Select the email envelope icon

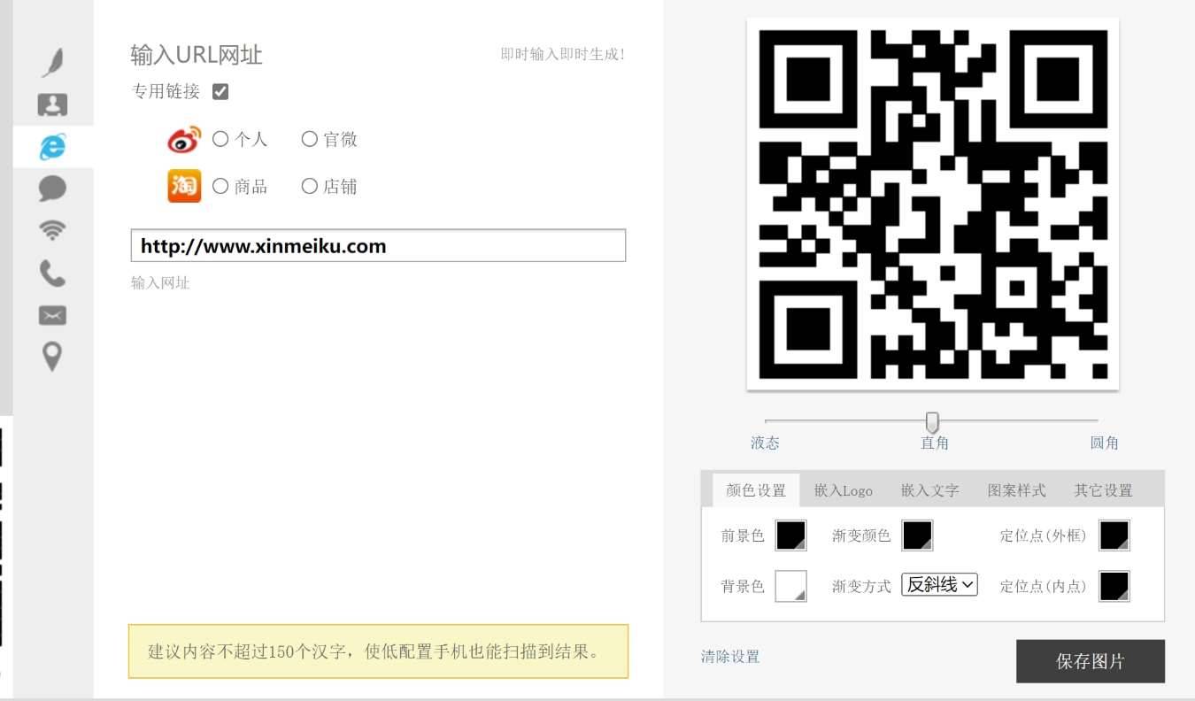coord(53,315)
